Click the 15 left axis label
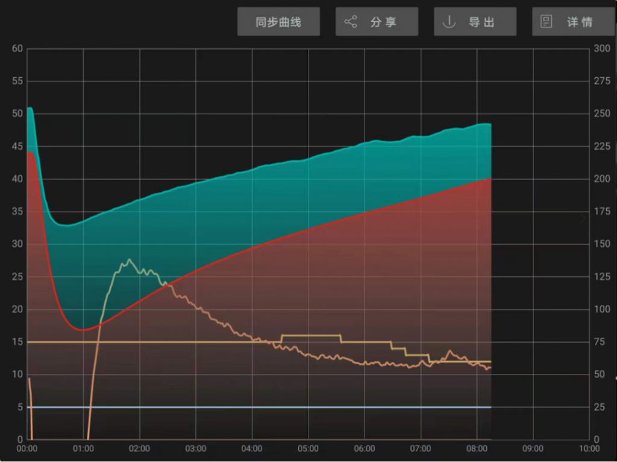 tap(17, 341)
